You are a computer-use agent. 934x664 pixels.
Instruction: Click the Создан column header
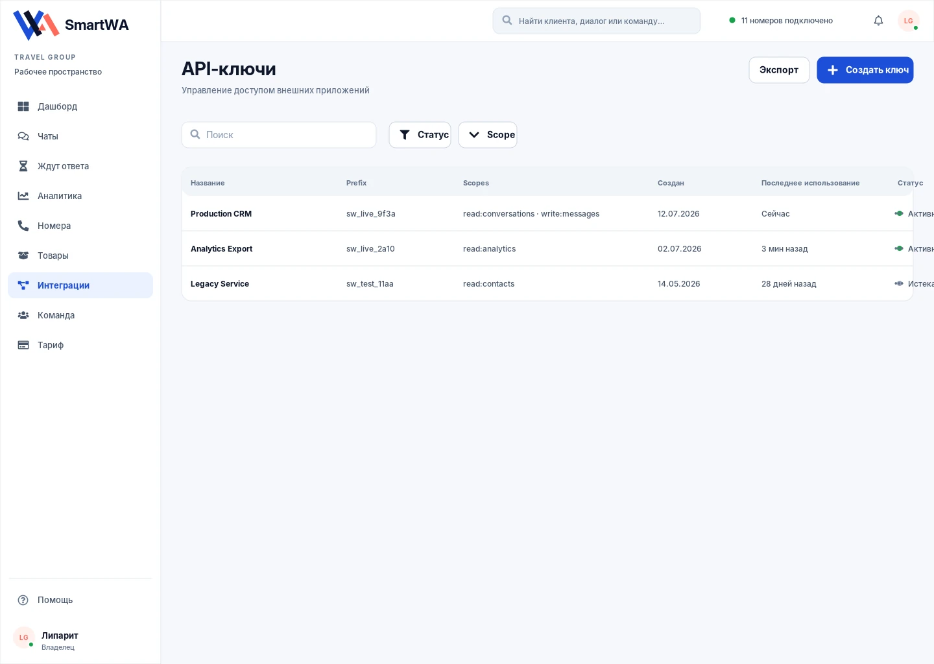tap(671, 183)
